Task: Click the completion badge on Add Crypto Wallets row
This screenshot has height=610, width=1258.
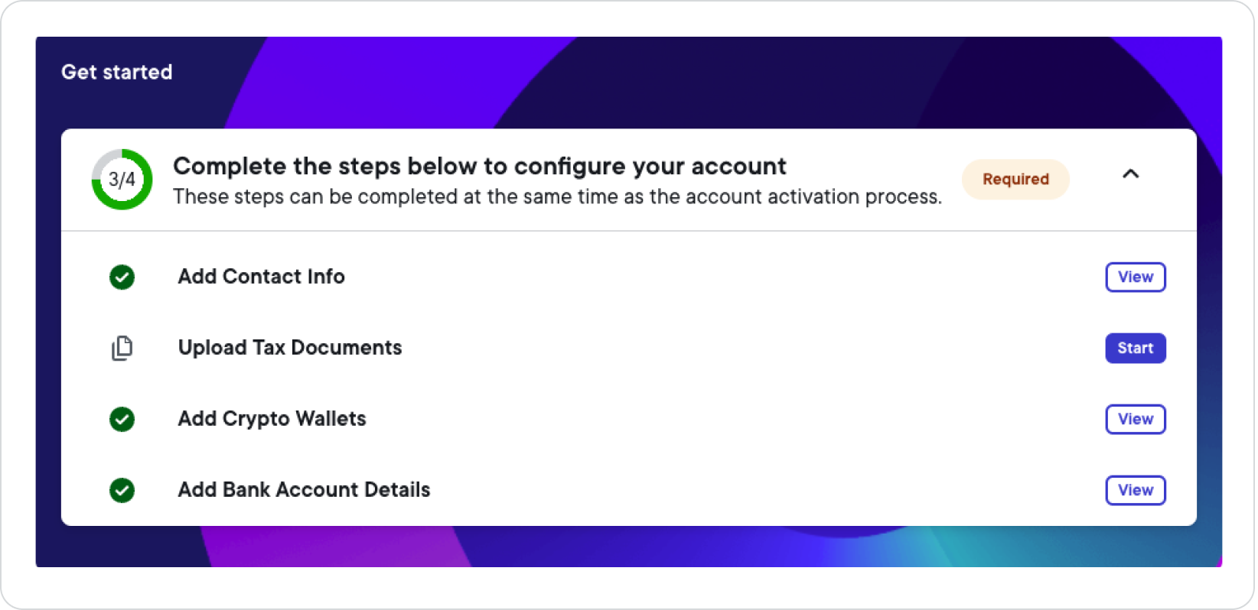Action: (x=122, y=419)
